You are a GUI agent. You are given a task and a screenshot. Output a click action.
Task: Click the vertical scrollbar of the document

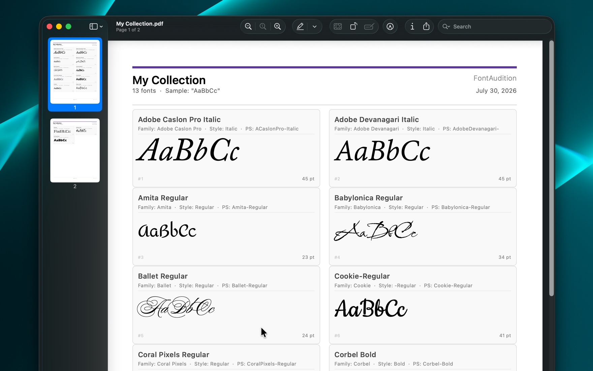[x=551, y=169]
